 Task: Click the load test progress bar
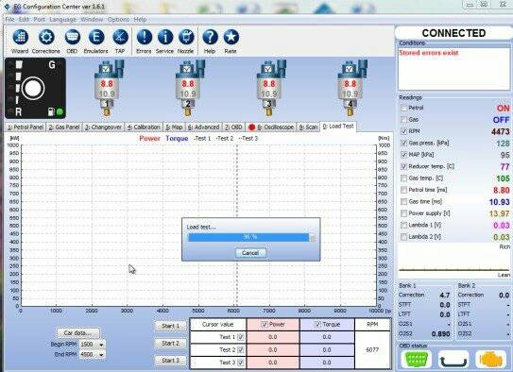[251, 237]
